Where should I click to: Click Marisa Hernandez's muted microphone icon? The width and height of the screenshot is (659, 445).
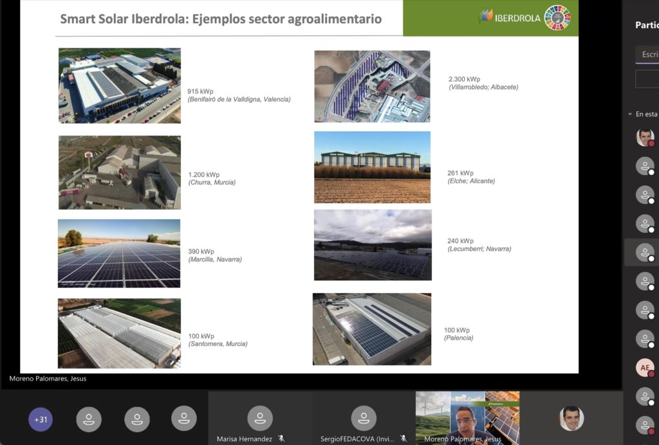[x=282, y=439]
